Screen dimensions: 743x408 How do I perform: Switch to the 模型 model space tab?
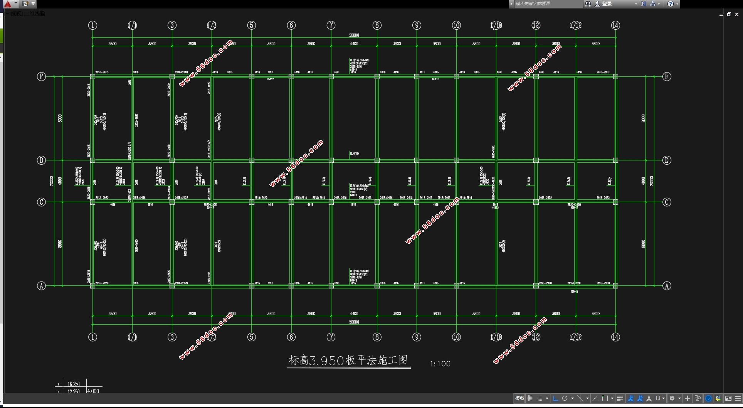[x=519, y=398]
